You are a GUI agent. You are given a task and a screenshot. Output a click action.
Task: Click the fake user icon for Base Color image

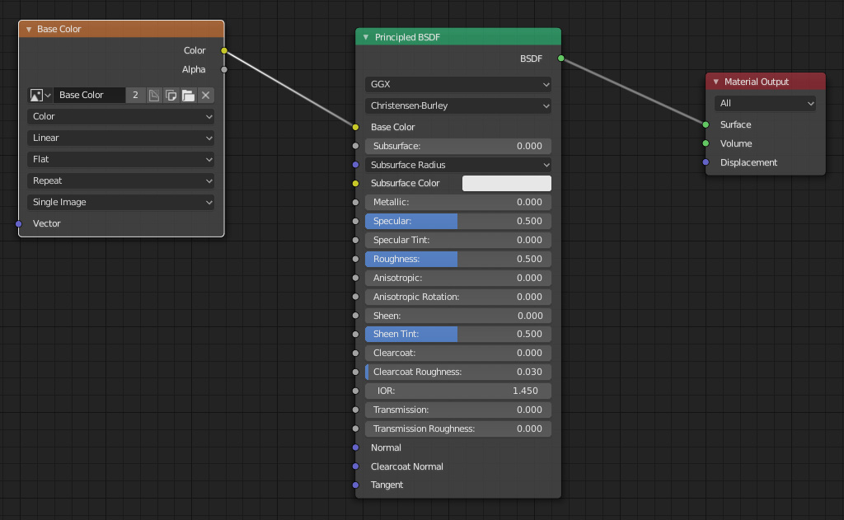point(154,96)
